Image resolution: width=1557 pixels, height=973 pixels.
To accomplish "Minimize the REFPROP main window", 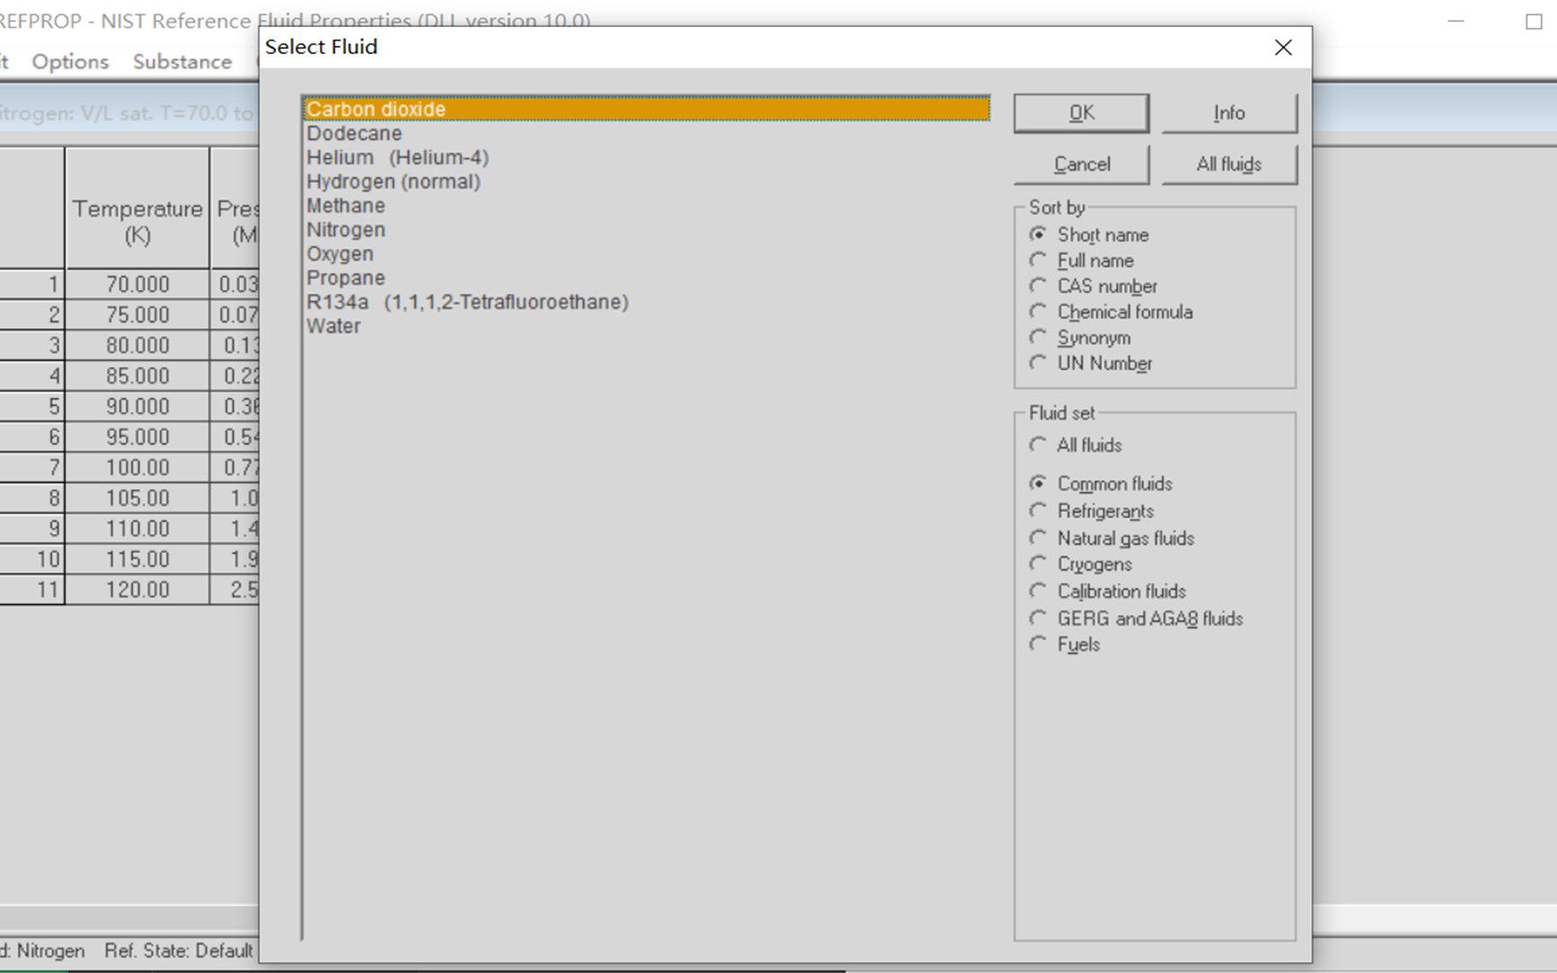I will 1455,22.
